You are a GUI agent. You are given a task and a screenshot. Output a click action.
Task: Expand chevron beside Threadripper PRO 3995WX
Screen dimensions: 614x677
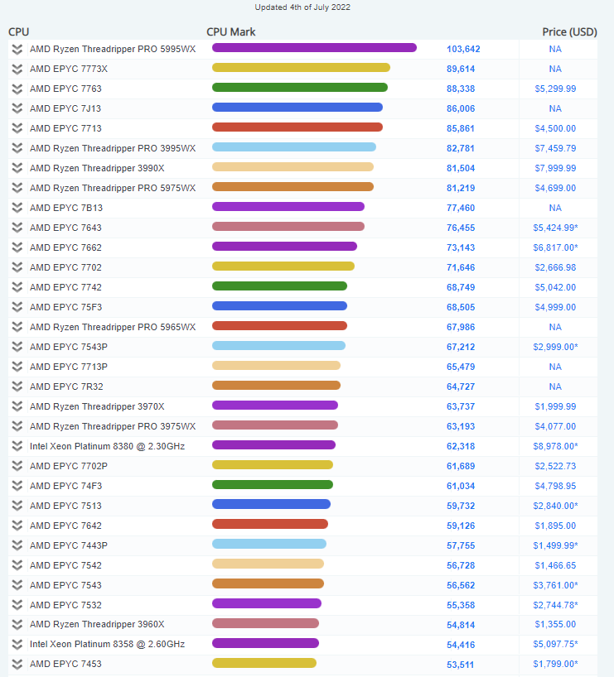pyautogui.click(x=17, y=148)
